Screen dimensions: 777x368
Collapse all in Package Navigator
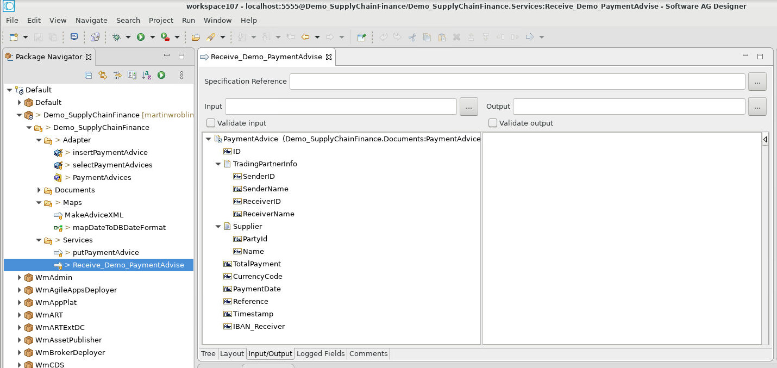point(89,76)
